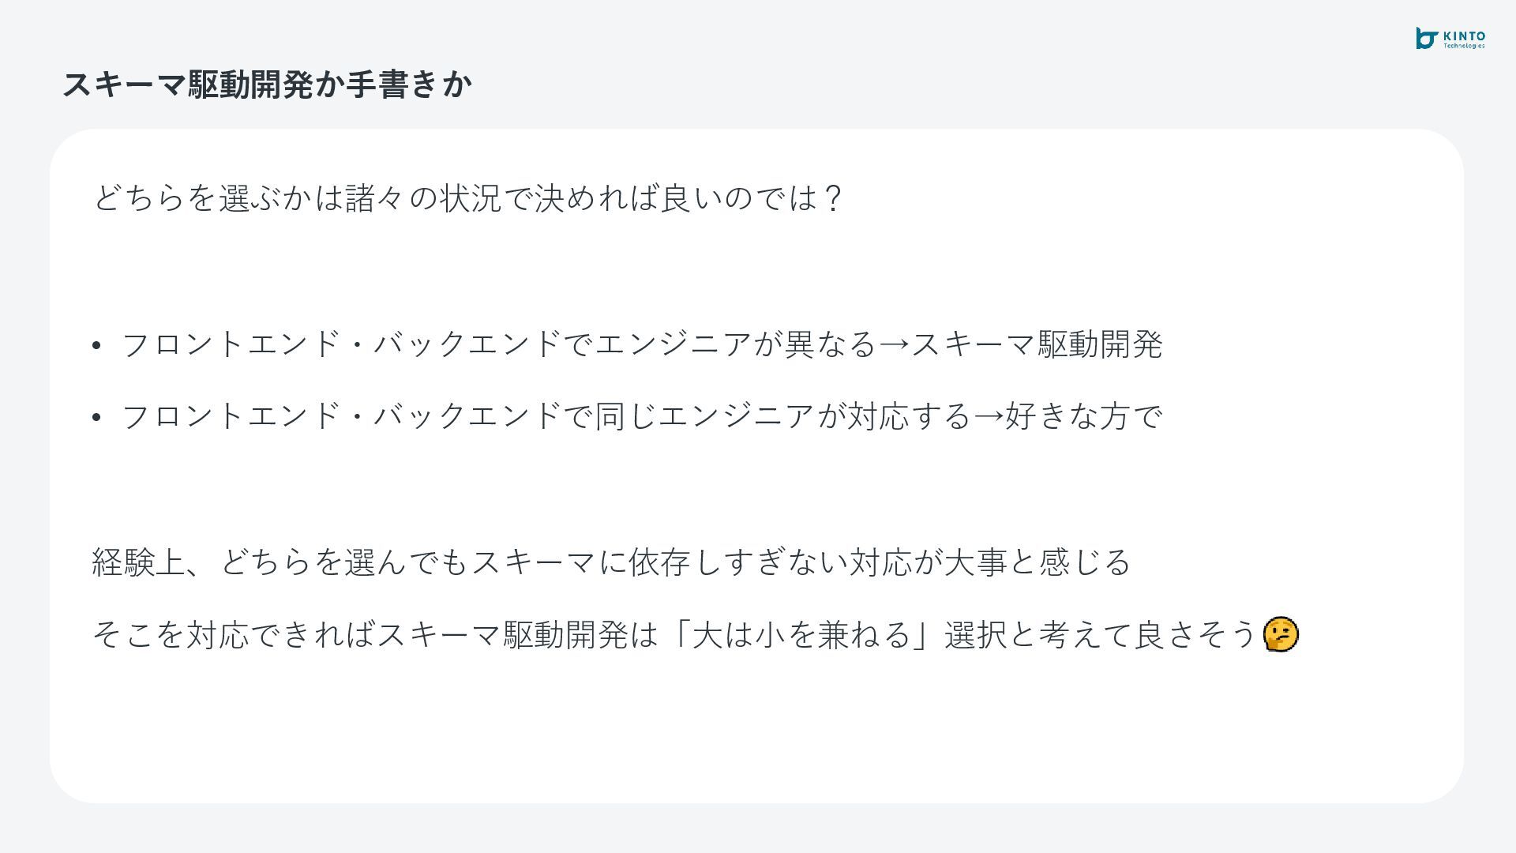
Task: Click the question mark ending the first sentence
Action: click(x=831, y=198)
